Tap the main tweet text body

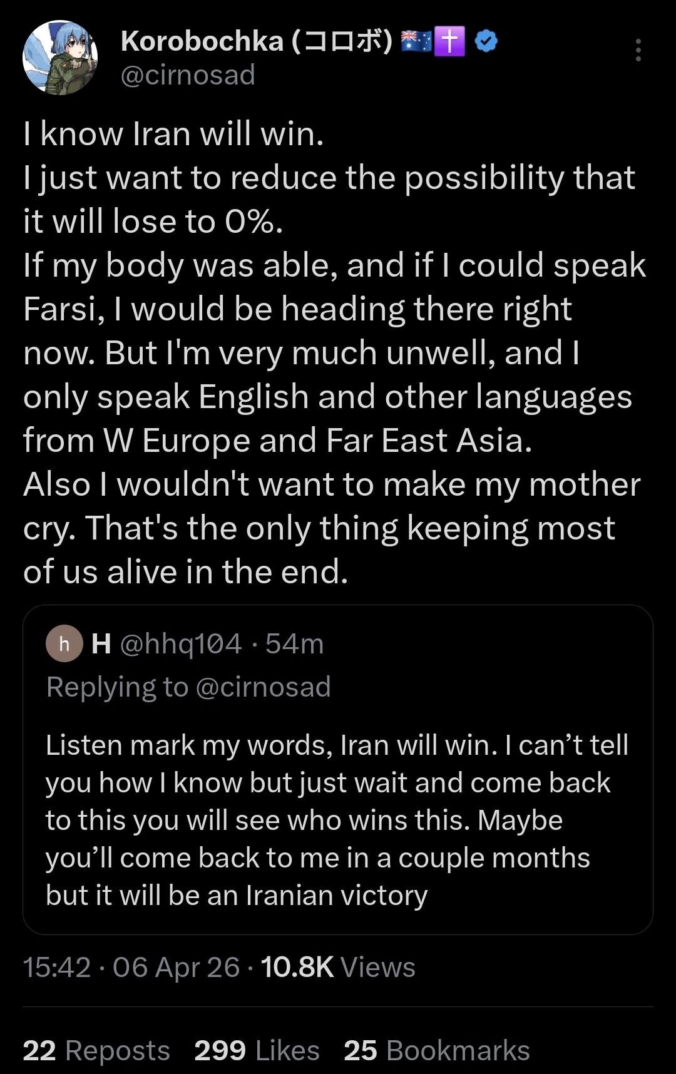coord(335,352)
